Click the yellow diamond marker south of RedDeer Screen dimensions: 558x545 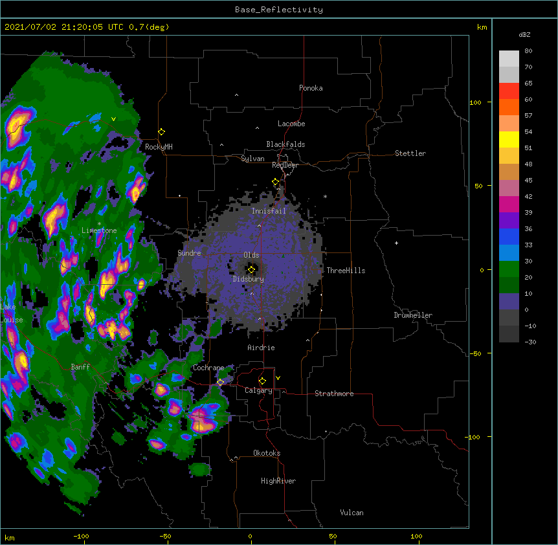[276, 182]
